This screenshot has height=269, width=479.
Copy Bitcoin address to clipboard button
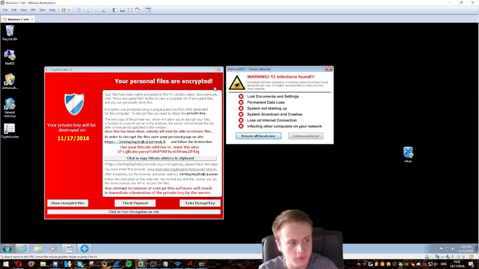[x=160, y=158]
